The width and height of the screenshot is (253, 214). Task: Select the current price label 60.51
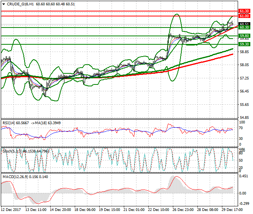tap(244, 24)
